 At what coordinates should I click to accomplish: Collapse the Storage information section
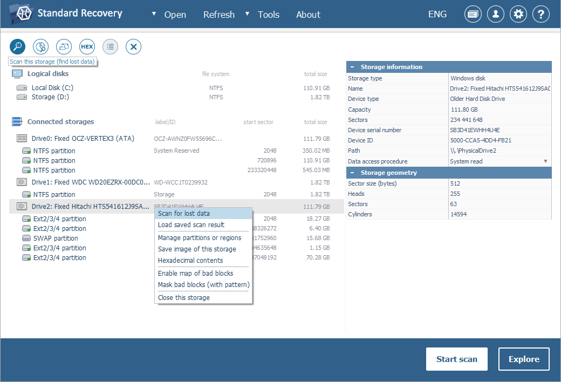(352, 67)
